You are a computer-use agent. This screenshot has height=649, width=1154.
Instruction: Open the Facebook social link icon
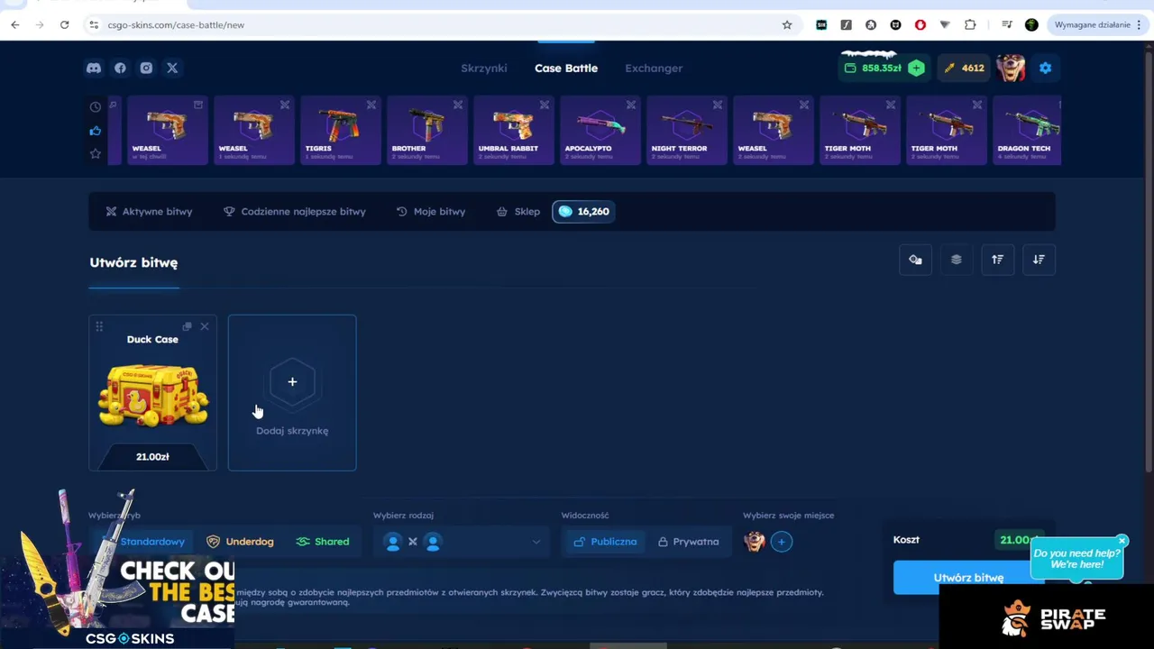pyautogui.click(x=120, y=68)
